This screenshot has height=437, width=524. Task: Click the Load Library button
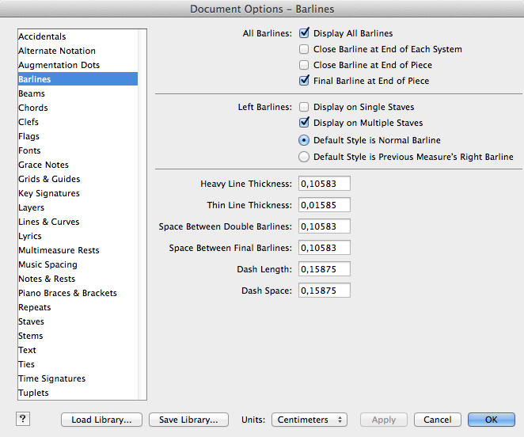pos(101,420)
